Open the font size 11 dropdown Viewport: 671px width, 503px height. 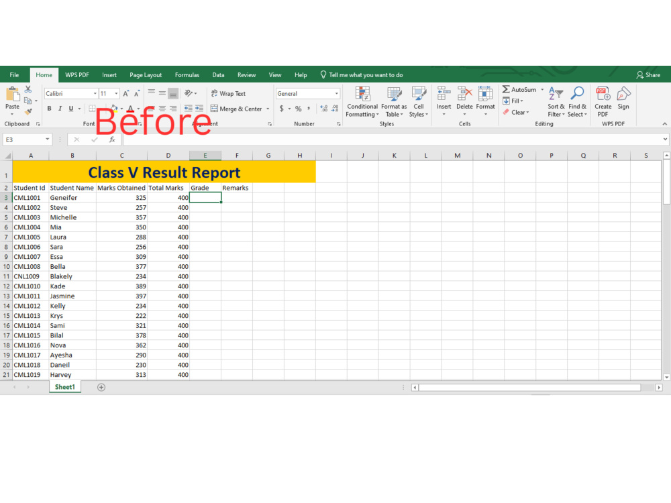pos(116,94)
